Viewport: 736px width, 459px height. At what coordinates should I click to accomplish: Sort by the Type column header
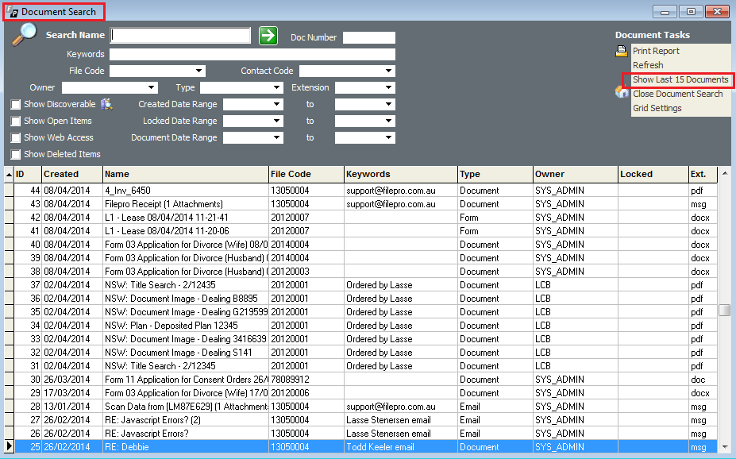click(x=495, y=174)
